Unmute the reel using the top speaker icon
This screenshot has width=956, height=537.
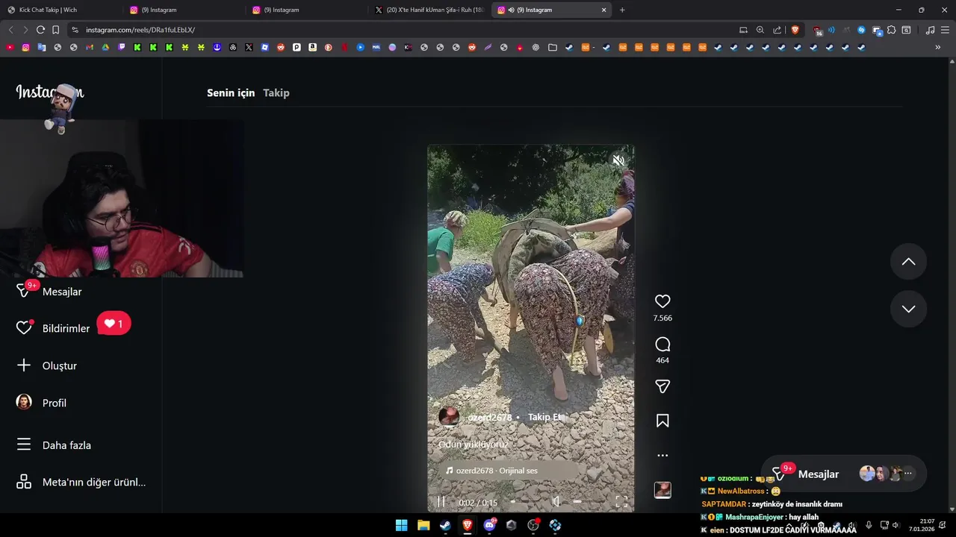tap(618, 160)
